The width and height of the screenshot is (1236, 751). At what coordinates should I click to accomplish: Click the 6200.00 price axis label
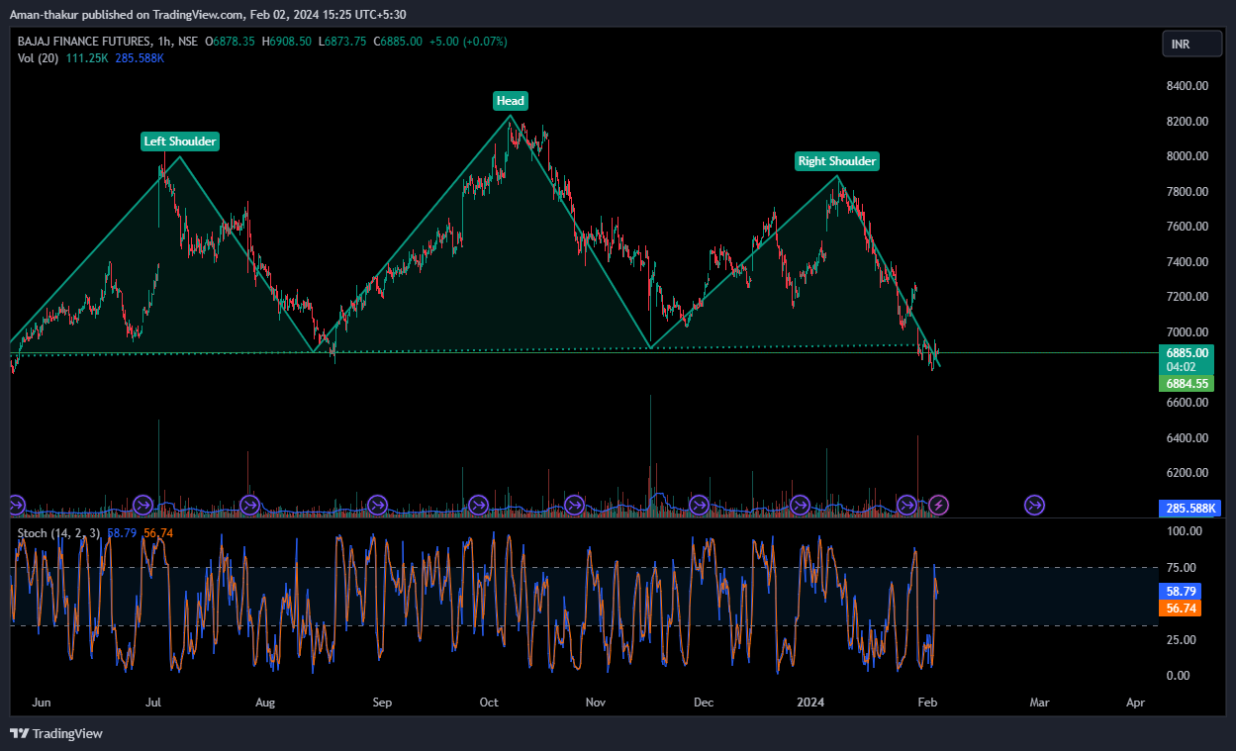tap(1187, 473)
